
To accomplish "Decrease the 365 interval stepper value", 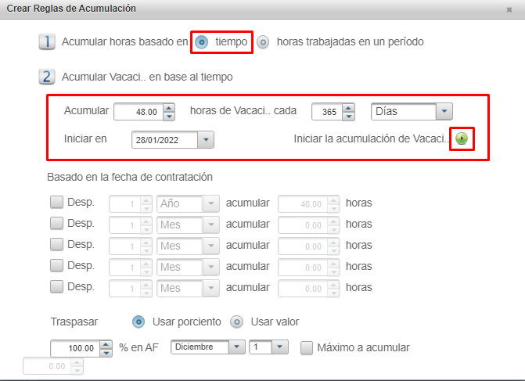I will click(x=348, y=116).
